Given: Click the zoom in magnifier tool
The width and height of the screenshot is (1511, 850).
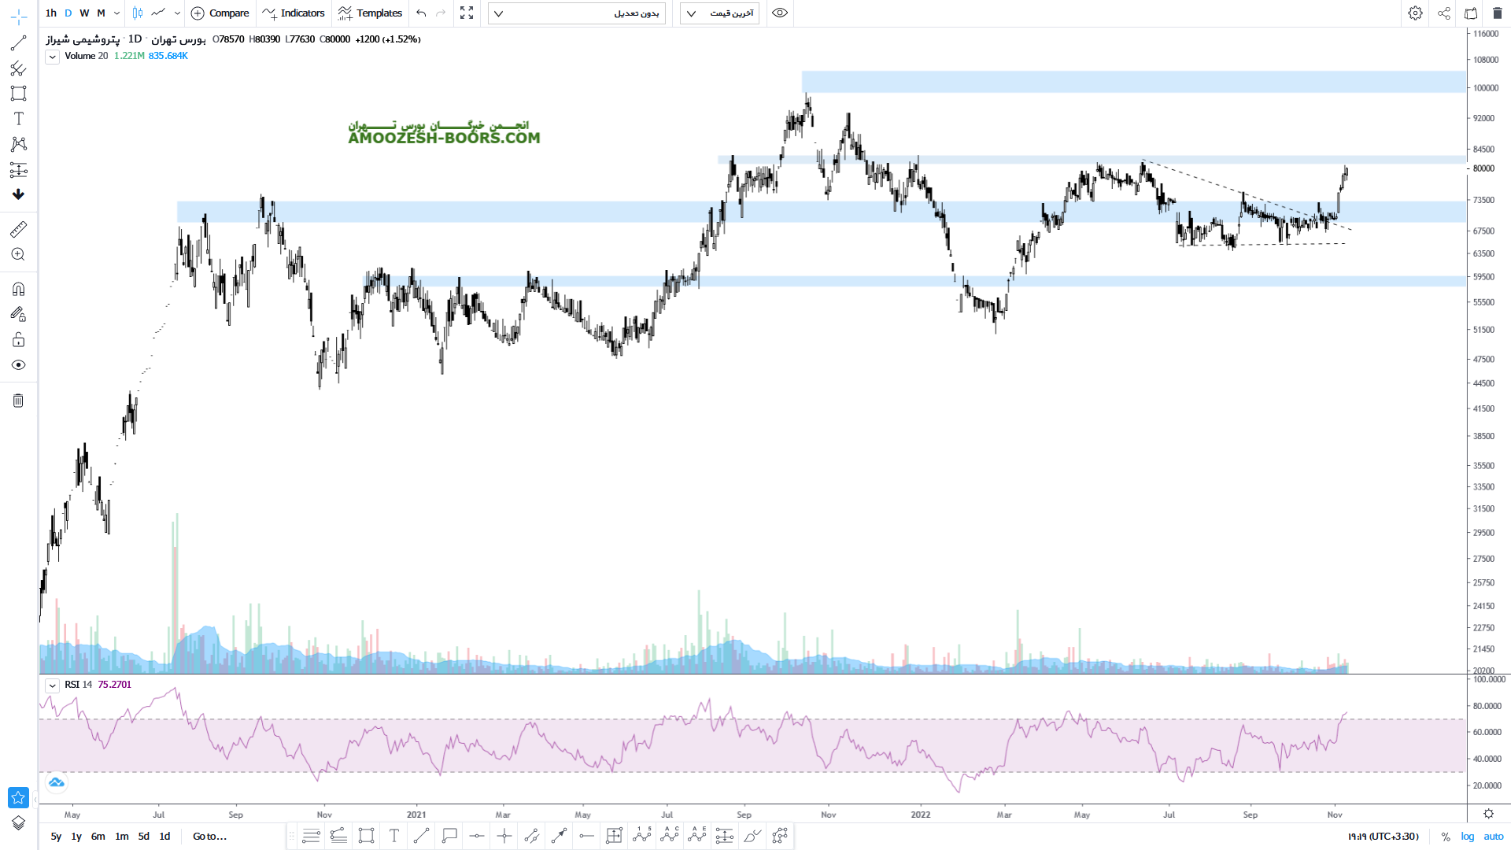Looking at the screenshot, I should pos(18,254).
